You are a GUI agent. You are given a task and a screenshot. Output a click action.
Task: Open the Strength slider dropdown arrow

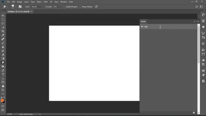click(x=60, y=7)
